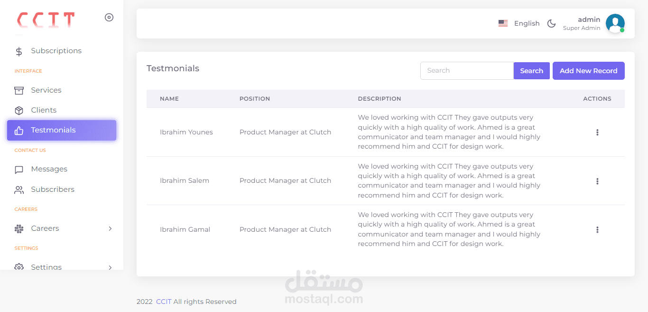Image resolution: width=648 pixels, height=312 pixels.
Task: Expand the Careers submenu chevron
Action: 110,228
